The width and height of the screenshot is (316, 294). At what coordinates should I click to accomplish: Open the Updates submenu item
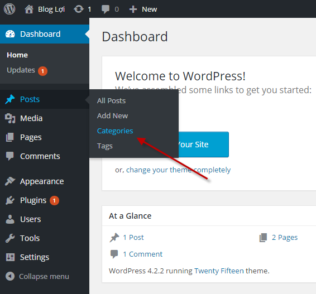(x=21, y=70)
